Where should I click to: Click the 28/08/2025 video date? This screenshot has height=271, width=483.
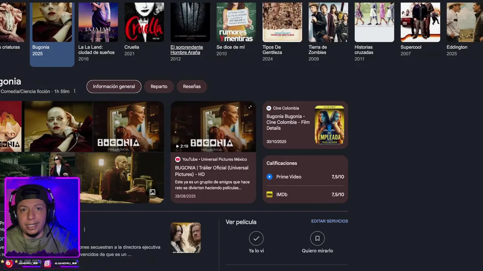pyautogui.click(x=185, y=196)
